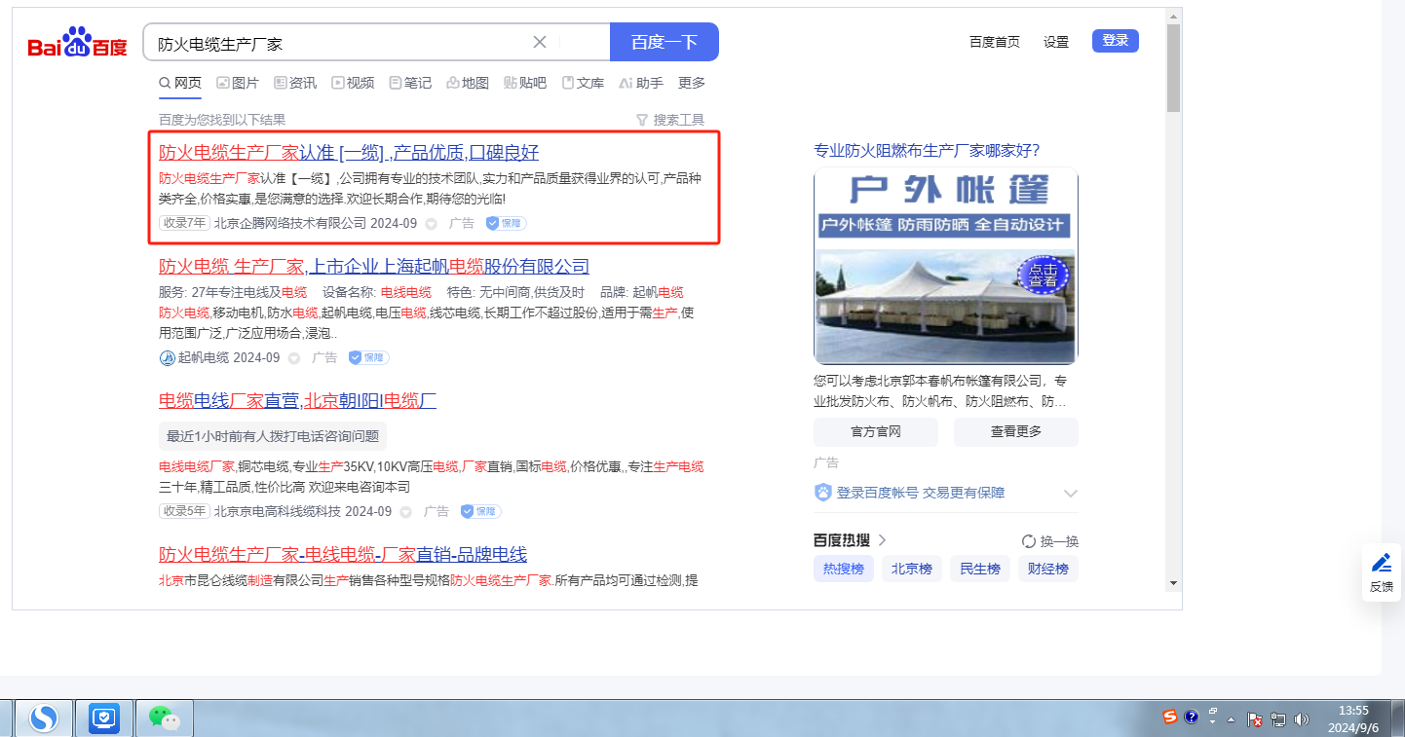Refresh the hot search list with 换一换
1405x737 pixels.
(1050, 541)
